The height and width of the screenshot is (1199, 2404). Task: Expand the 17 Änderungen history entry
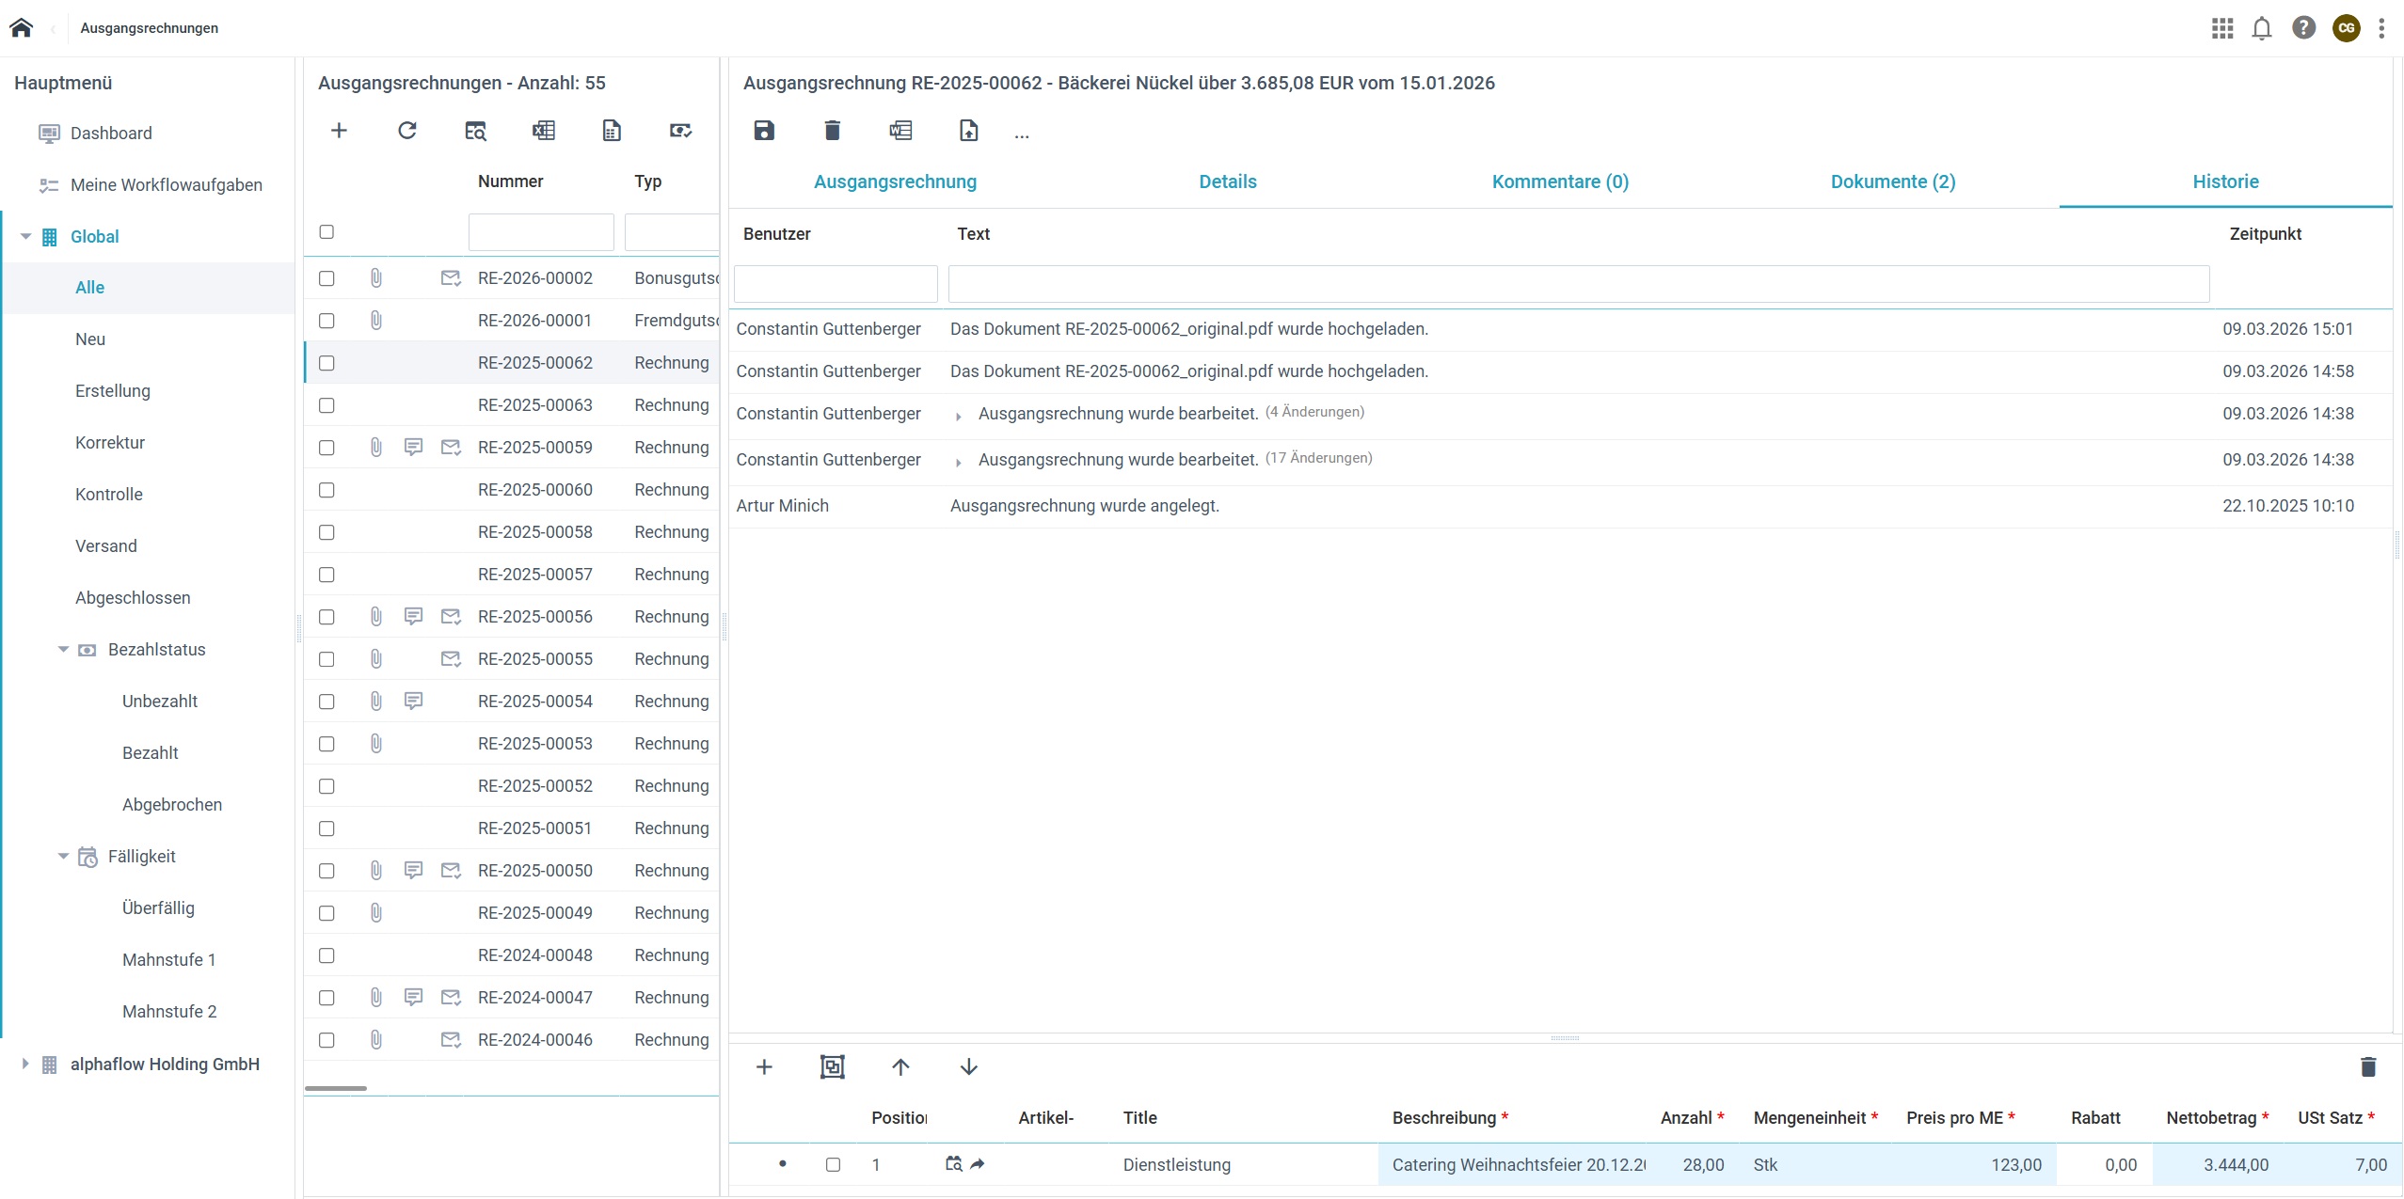coord(958,462)
